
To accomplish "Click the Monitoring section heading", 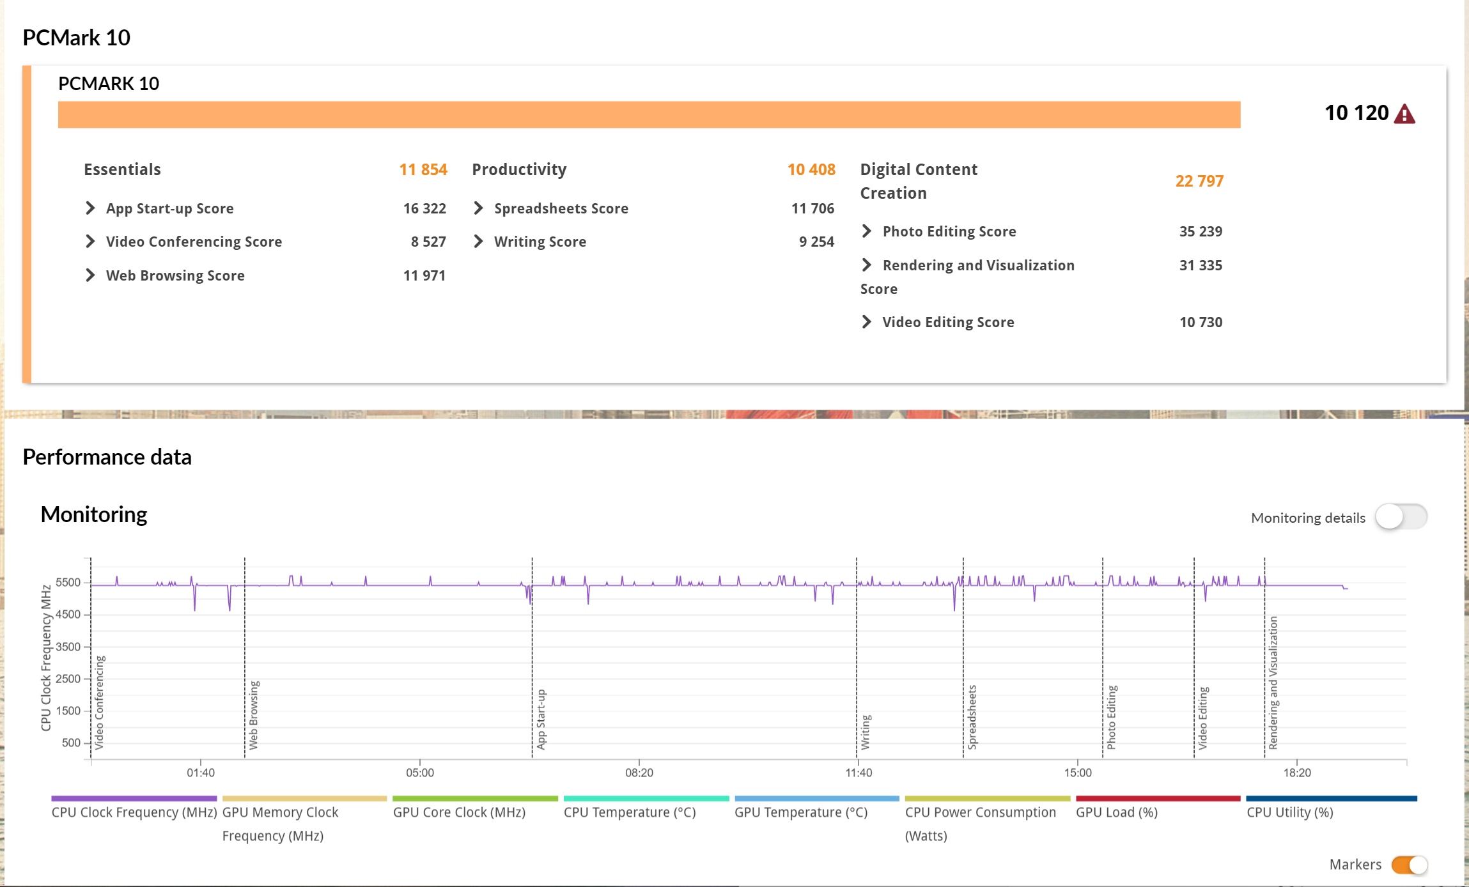I will tap(94, 514).
